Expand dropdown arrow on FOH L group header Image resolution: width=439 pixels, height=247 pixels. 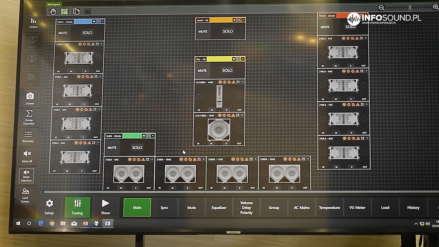pyautogui.click(x=102, y=22)
